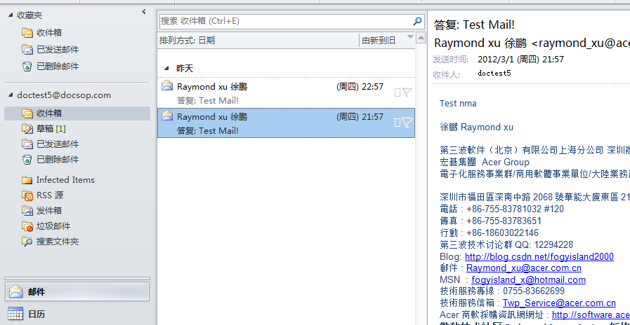Image resolution: width=630 pixels, height=325 pixels.
Task: Click the 傳真 +86-755-83783651 fax line
Action: point(490,221)
